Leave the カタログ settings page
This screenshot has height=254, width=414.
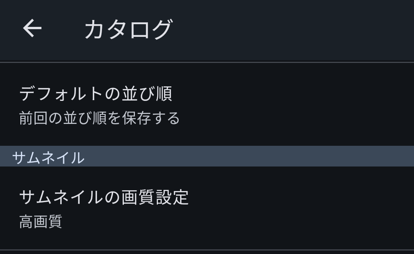point(32,29)
